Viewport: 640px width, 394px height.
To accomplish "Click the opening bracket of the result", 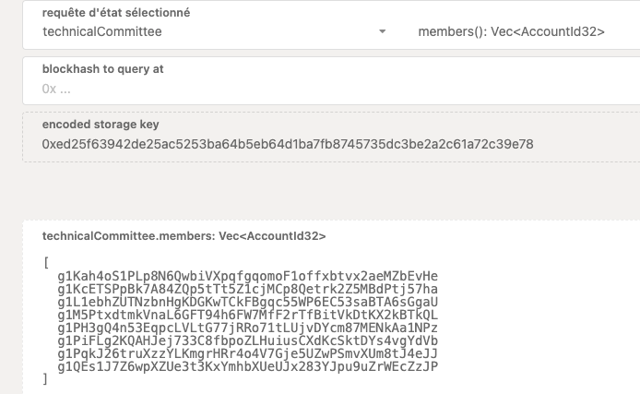I will point(46,263).
